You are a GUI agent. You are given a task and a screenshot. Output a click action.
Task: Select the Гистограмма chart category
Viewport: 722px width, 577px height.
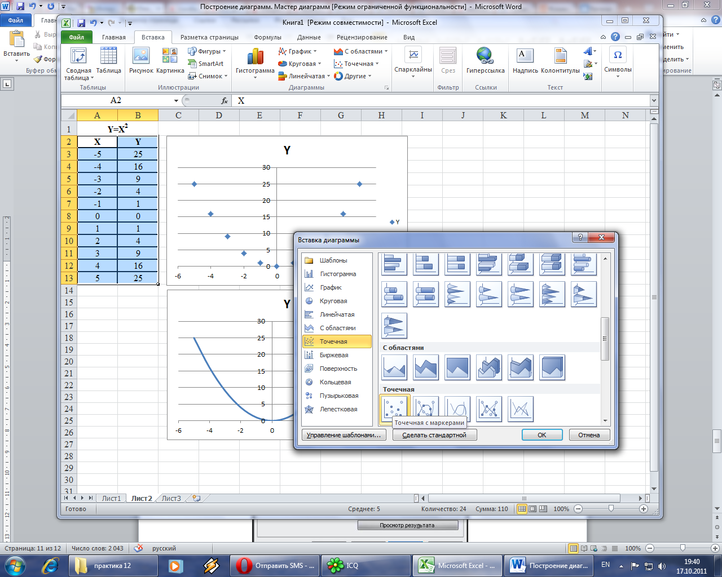(337, 274)
